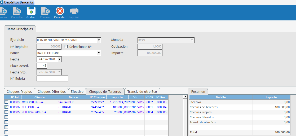Click the N° Boleta input field
This screenshot has height=136, width=296.
tap(52, 78)
